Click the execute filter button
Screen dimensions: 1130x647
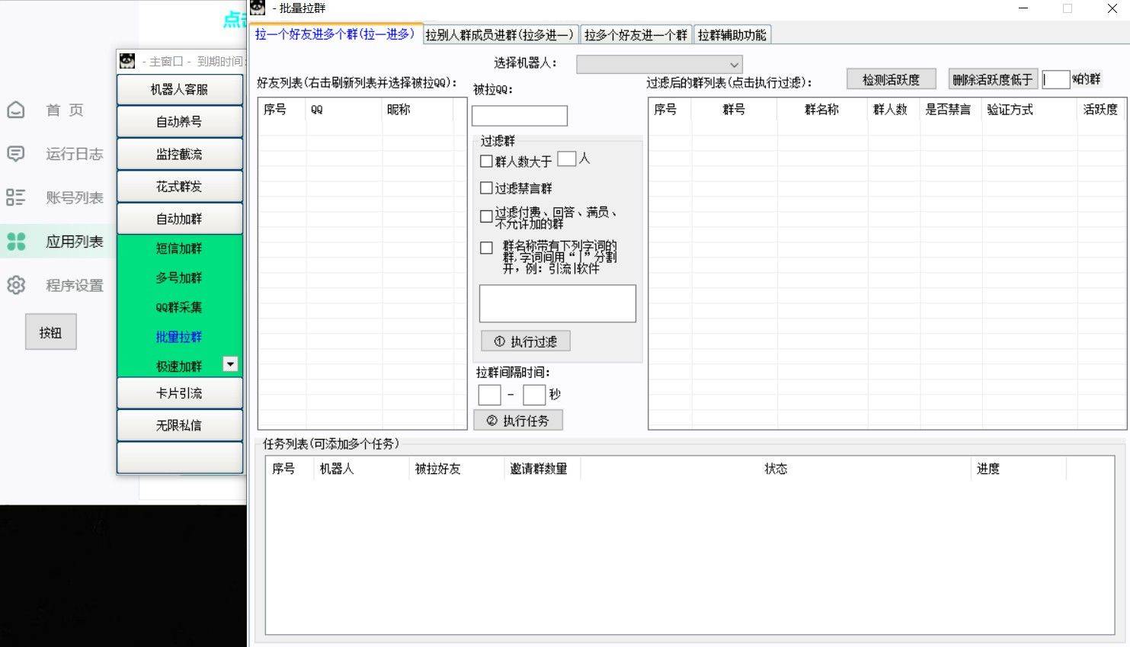coord(526,341)
